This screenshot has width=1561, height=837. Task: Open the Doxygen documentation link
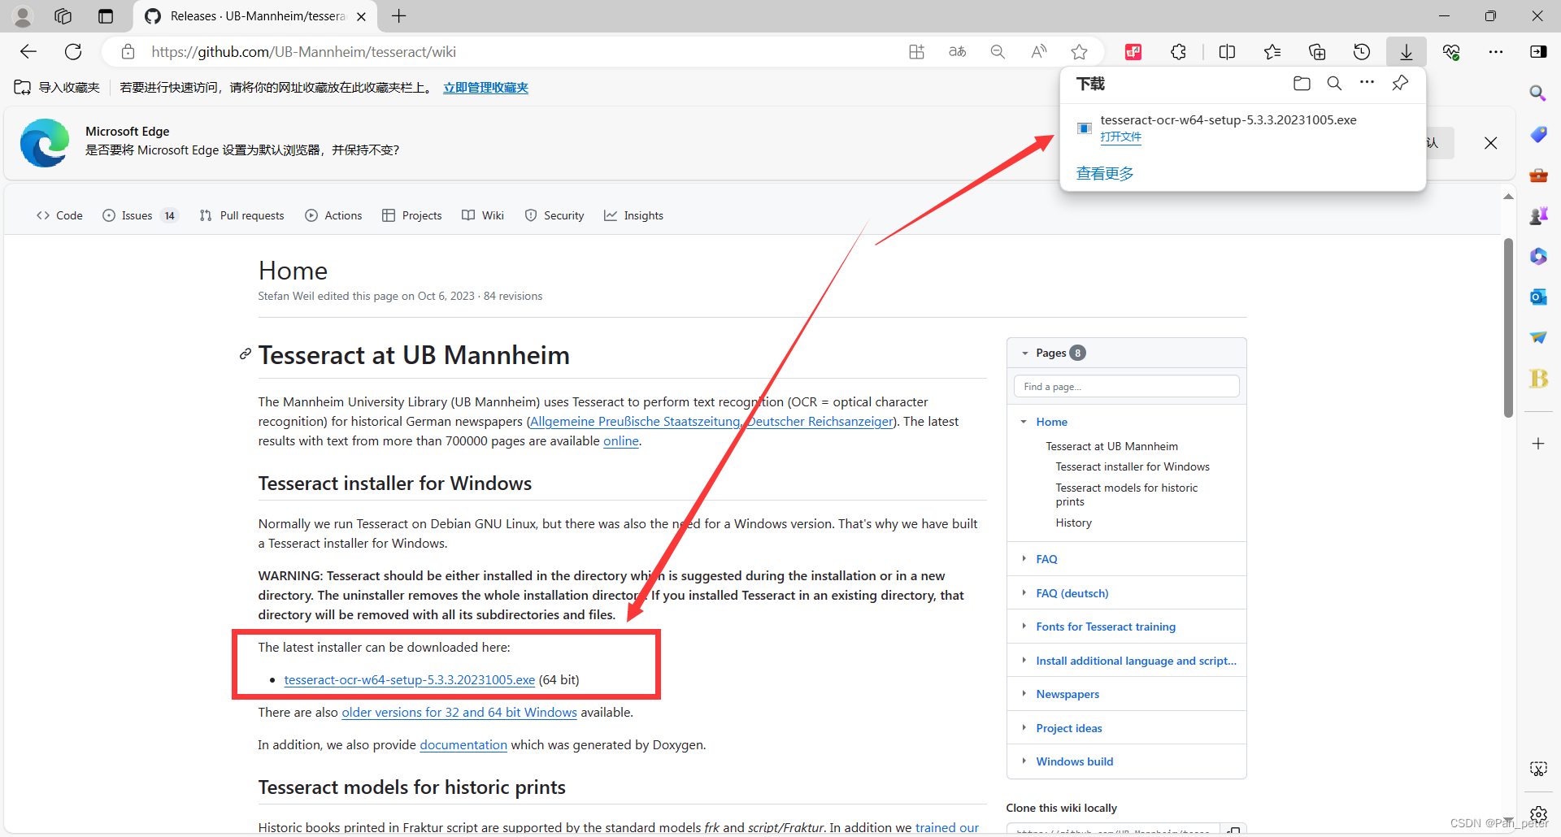pos(463,744)
